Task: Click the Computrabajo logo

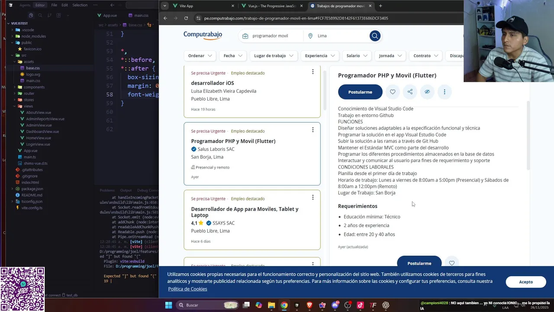Action: [x=203, y=35]
